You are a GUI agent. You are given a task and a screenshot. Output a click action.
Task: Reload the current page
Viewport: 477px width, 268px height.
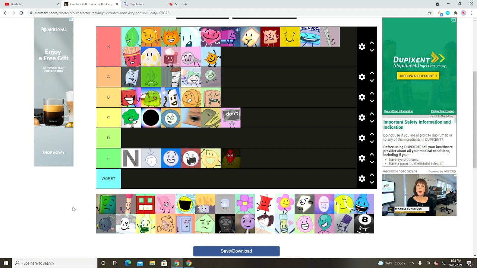(21, 13)
